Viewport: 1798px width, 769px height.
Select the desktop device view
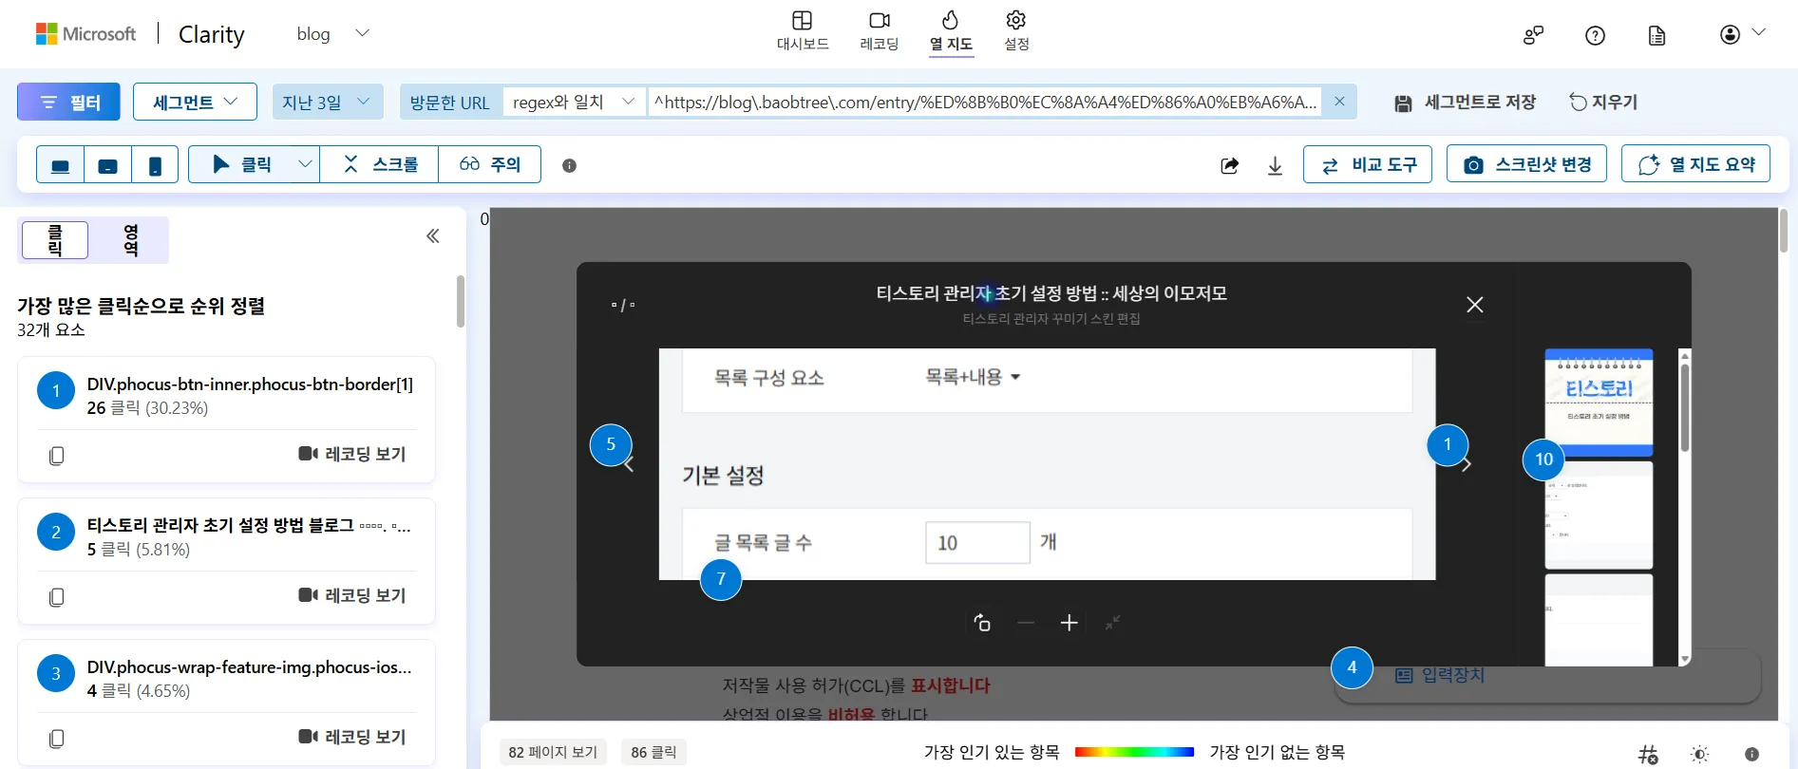point(60,164)
